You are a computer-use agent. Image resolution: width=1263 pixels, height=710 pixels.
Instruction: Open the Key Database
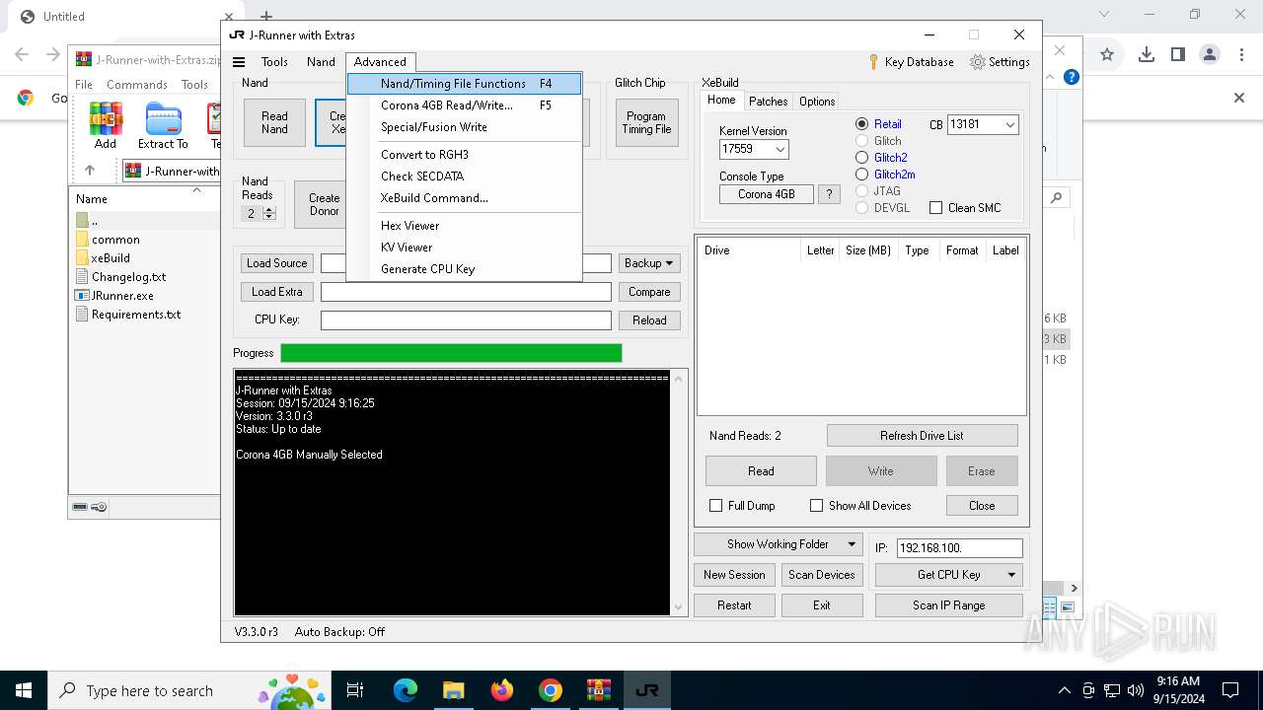(x=911, y=62)
